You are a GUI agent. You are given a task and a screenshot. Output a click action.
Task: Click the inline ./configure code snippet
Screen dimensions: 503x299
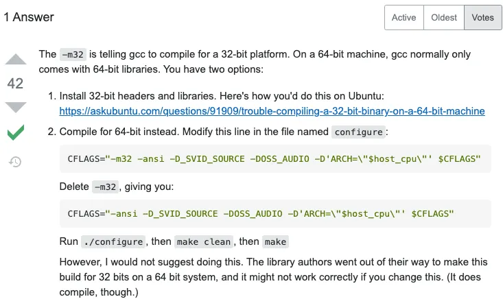pos(113,241)
